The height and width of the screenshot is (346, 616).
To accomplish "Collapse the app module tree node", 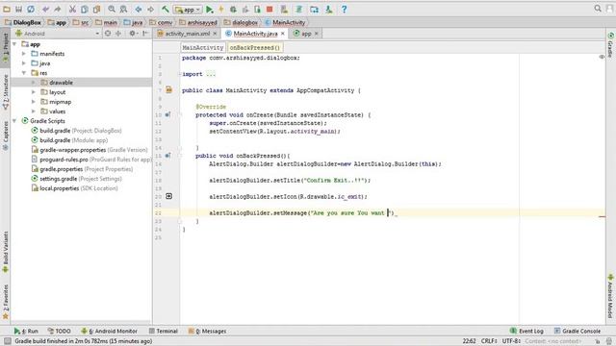I will (15, 44).
